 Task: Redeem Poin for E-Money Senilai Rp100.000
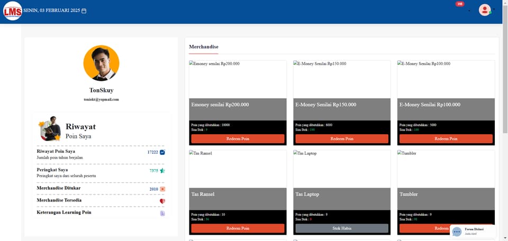pos(446,139)
